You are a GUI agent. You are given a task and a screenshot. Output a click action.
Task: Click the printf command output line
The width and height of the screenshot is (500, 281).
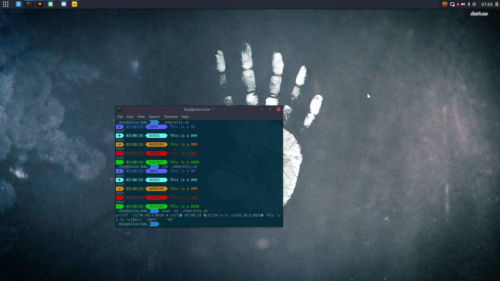[x=198, y=218]
